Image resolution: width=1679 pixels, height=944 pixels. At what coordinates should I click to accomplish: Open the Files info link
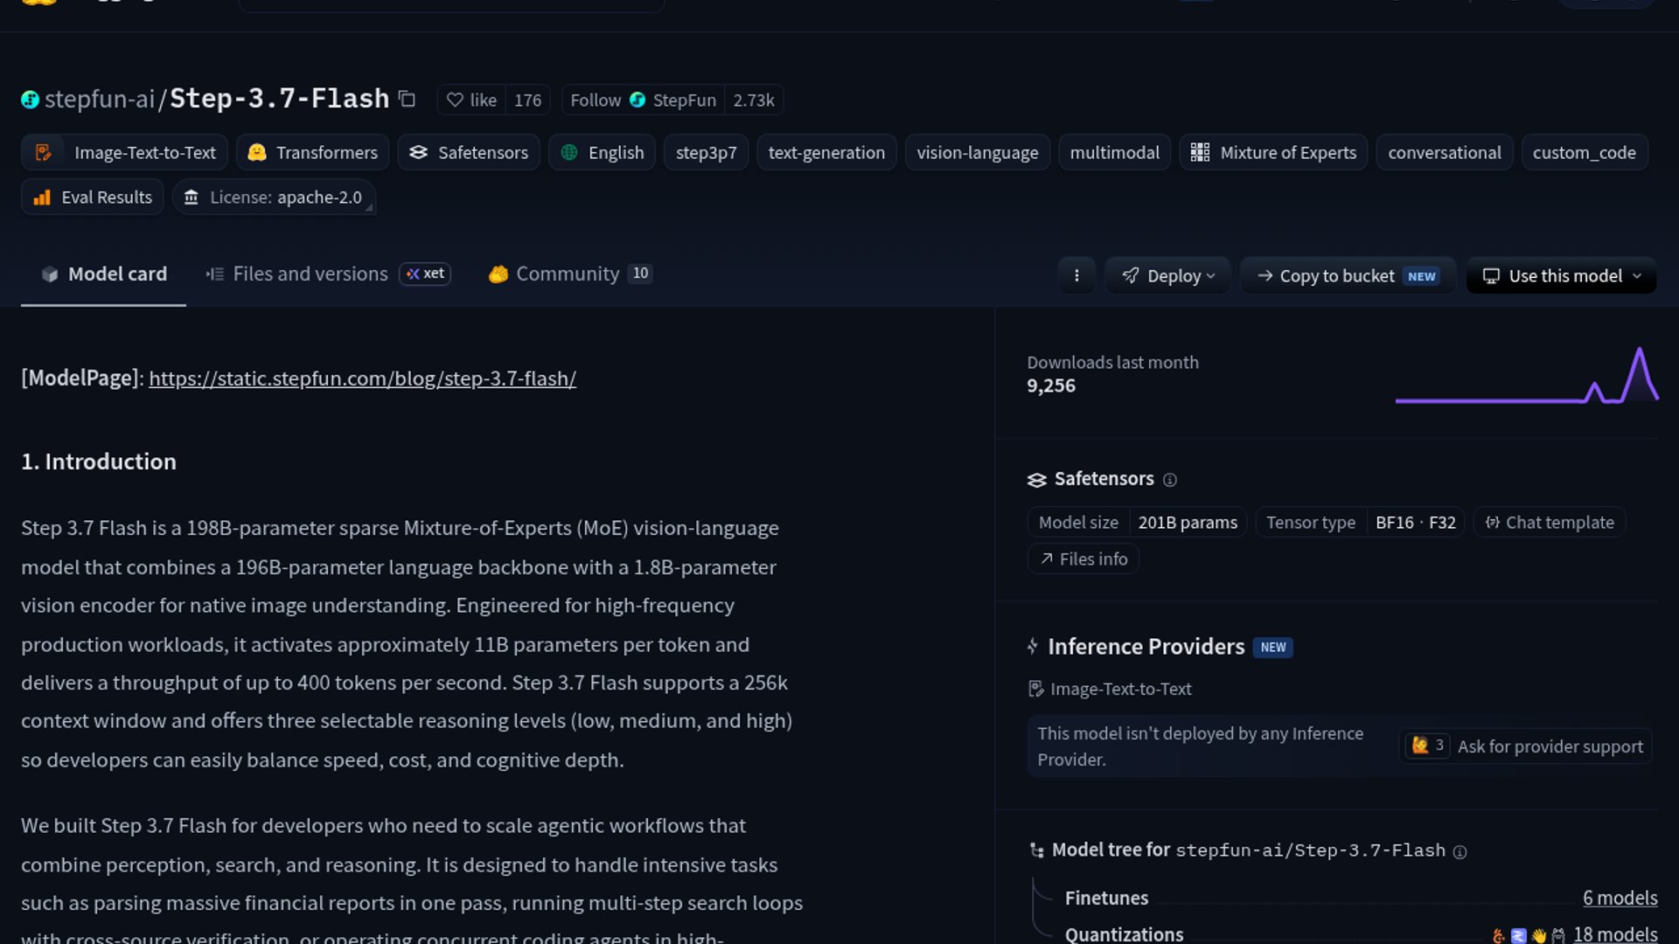1083,559
